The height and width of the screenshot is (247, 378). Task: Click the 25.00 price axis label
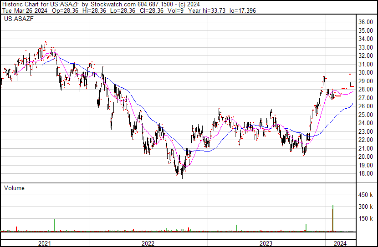(x=366, y=115)
